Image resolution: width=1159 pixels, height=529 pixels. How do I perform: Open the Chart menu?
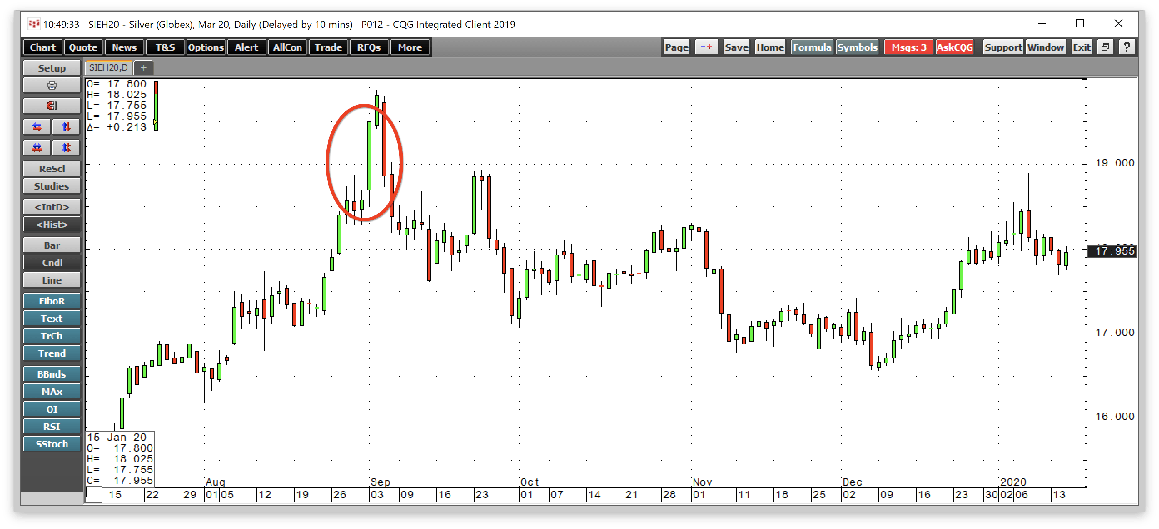[x=42, y=47]
